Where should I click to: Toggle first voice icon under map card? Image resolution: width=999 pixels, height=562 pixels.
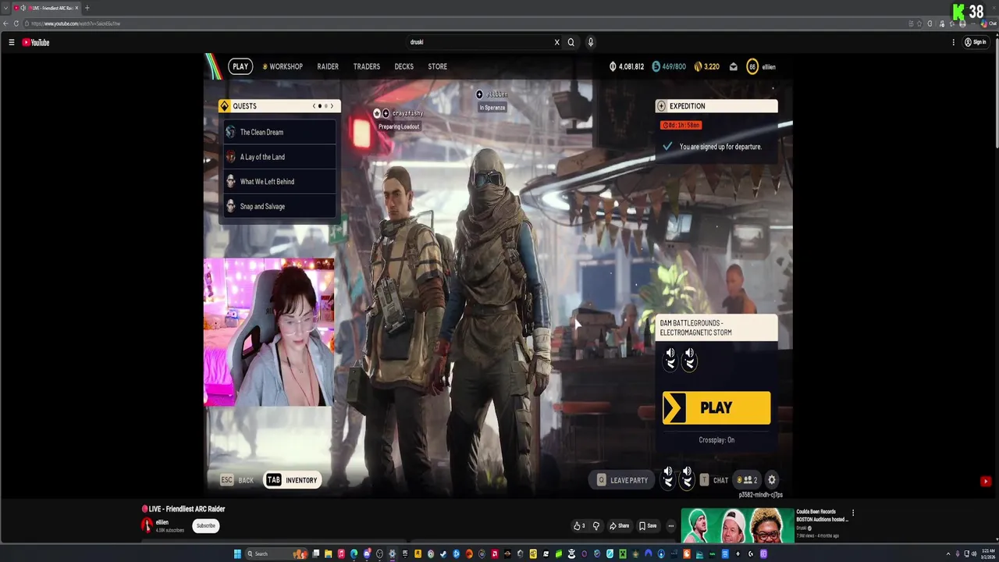(x=670, y=359)
